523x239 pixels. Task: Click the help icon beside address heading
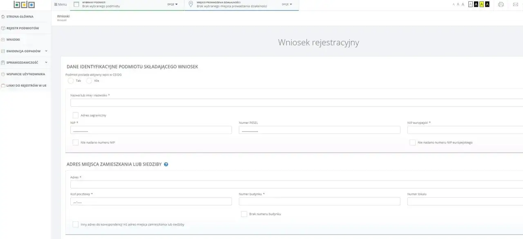click(166, 164)
